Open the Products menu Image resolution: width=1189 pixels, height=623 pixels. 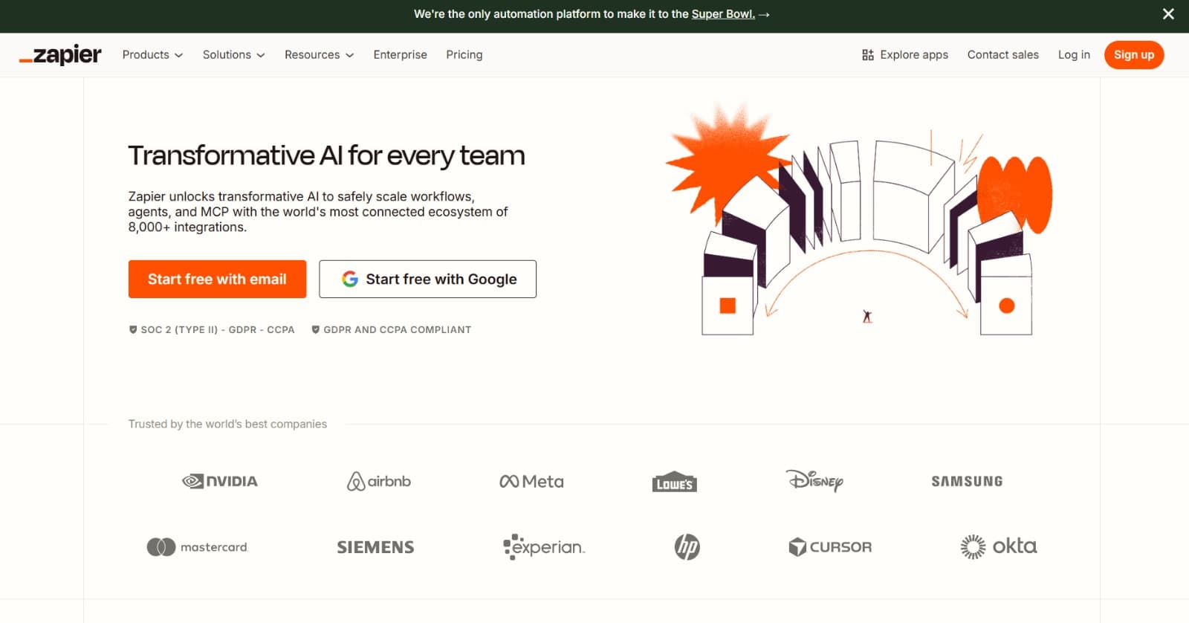click(152, 55)
